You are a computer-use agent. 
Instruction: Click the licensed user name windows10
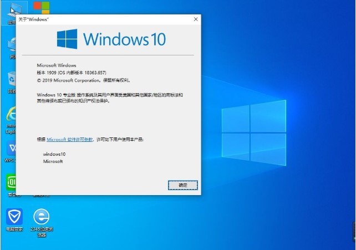(54, 154)
